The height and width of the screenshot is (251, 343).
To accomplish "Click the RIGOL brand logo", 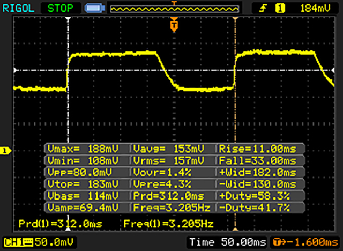I will pos(18,9).
